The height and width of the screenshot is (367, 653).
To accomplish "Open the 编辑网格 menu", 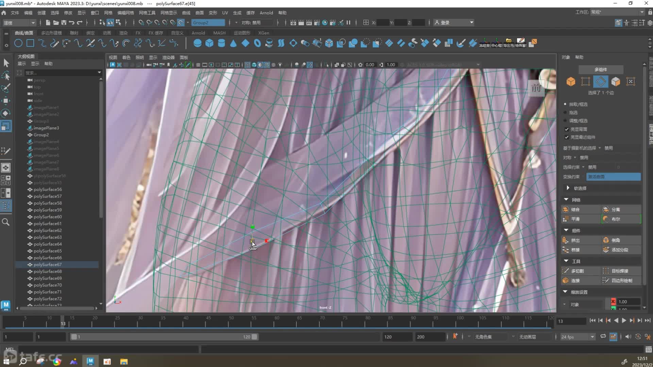I will tap(125, 13).
